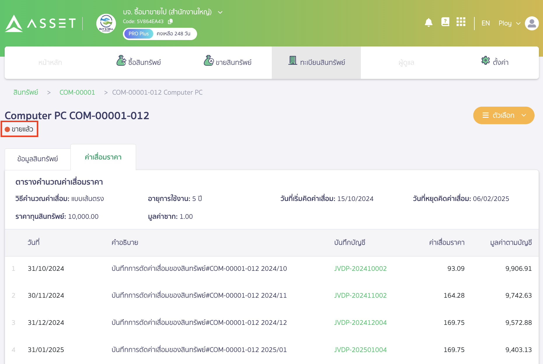The image size is (543, 364).
Task: Click the settings gear icon
Action: point(485,61)
